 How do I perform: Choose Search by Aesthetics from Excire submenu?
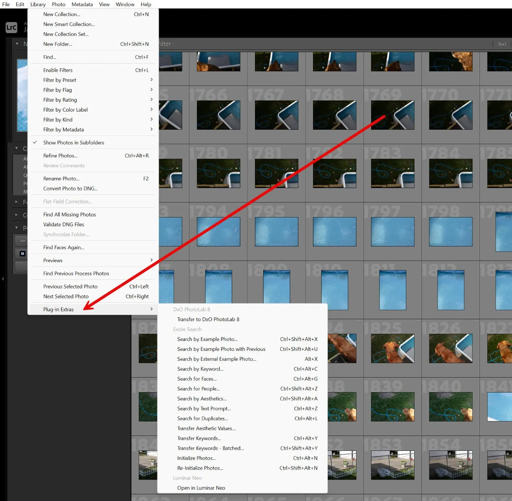pyautogui.click(x=202, y=398)
